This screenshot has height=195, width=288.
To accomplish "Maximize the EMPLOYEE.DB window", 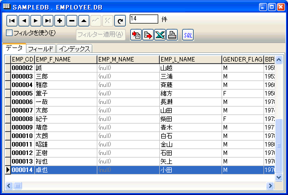I will (x=272, y=7).
